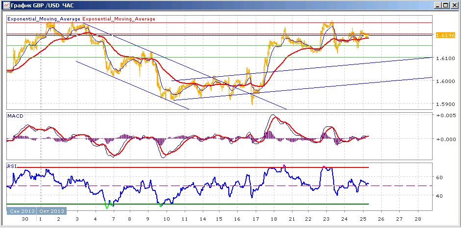Image resolution: width=461 pixels, height=228 pixels.
Task: Click date 14 on the time axis
Action: (x=202, y=219)
